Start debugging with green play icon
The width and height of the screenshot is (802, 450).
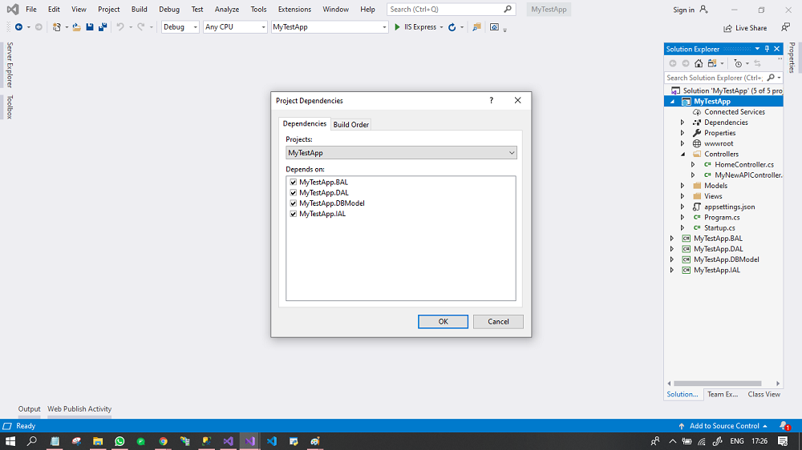click(x=398, y=27)
